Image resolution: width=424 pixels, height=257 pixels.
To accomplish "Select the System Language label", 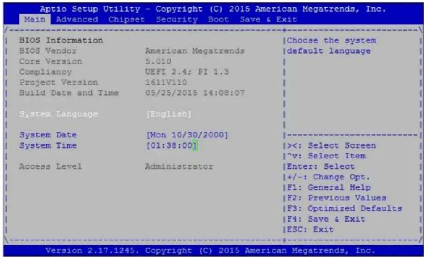I will point(58,114).
